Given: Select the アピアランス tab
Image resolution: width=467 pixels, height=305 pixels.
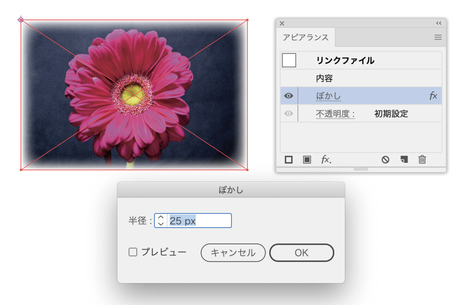Looking at the screenshot, I should click(x=306, y=38).
